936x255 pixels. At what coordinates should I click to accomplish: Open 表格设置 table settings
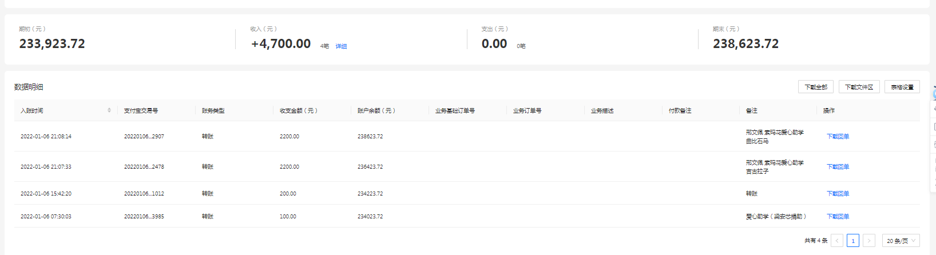pos(902,87)
